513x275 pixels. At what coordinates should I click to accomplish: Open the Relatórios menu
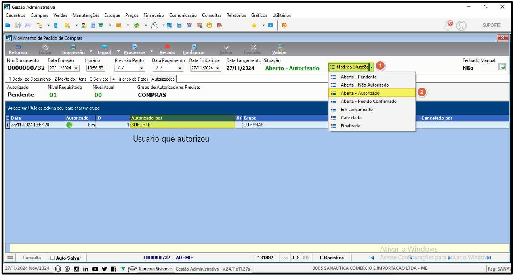coord(236,15)
